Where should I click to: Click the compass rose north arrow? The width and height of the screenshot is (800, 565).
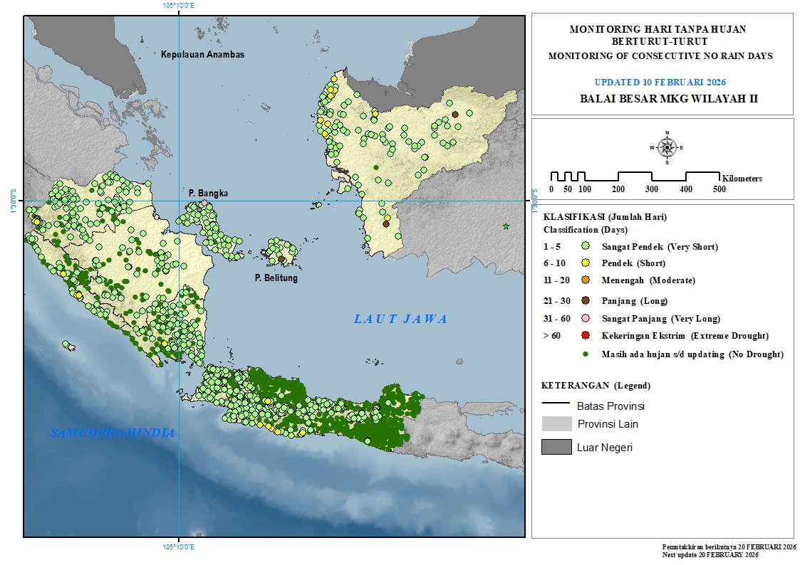pyautogui.click(x=667, y=147)
